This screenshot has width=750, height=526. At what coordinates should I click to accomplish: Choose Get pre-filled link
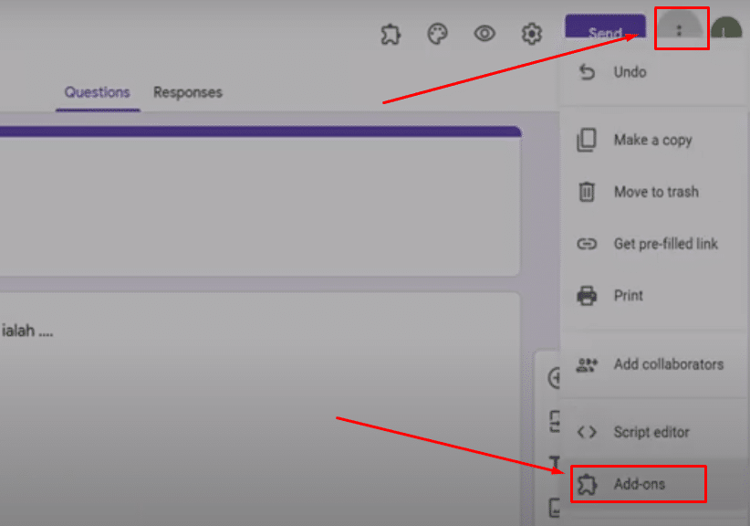pyautogui.click(x=653, y=244)
